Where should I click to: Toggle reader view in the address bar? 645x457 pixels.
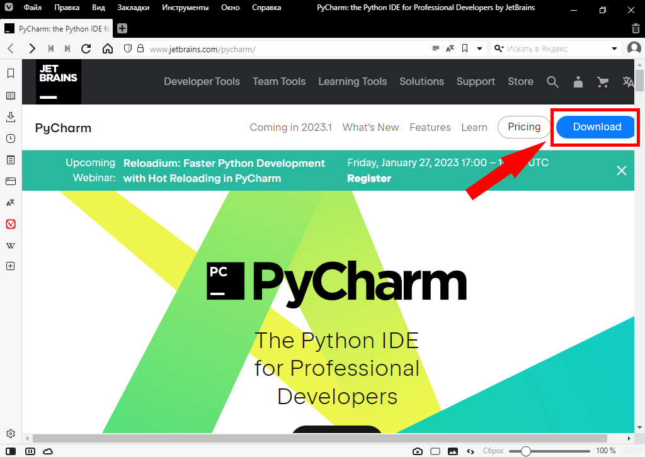[436, 48]
